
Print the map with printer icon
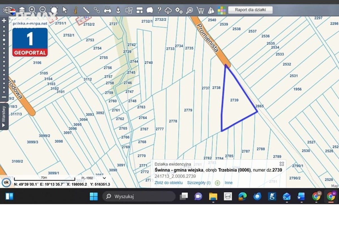108,10
